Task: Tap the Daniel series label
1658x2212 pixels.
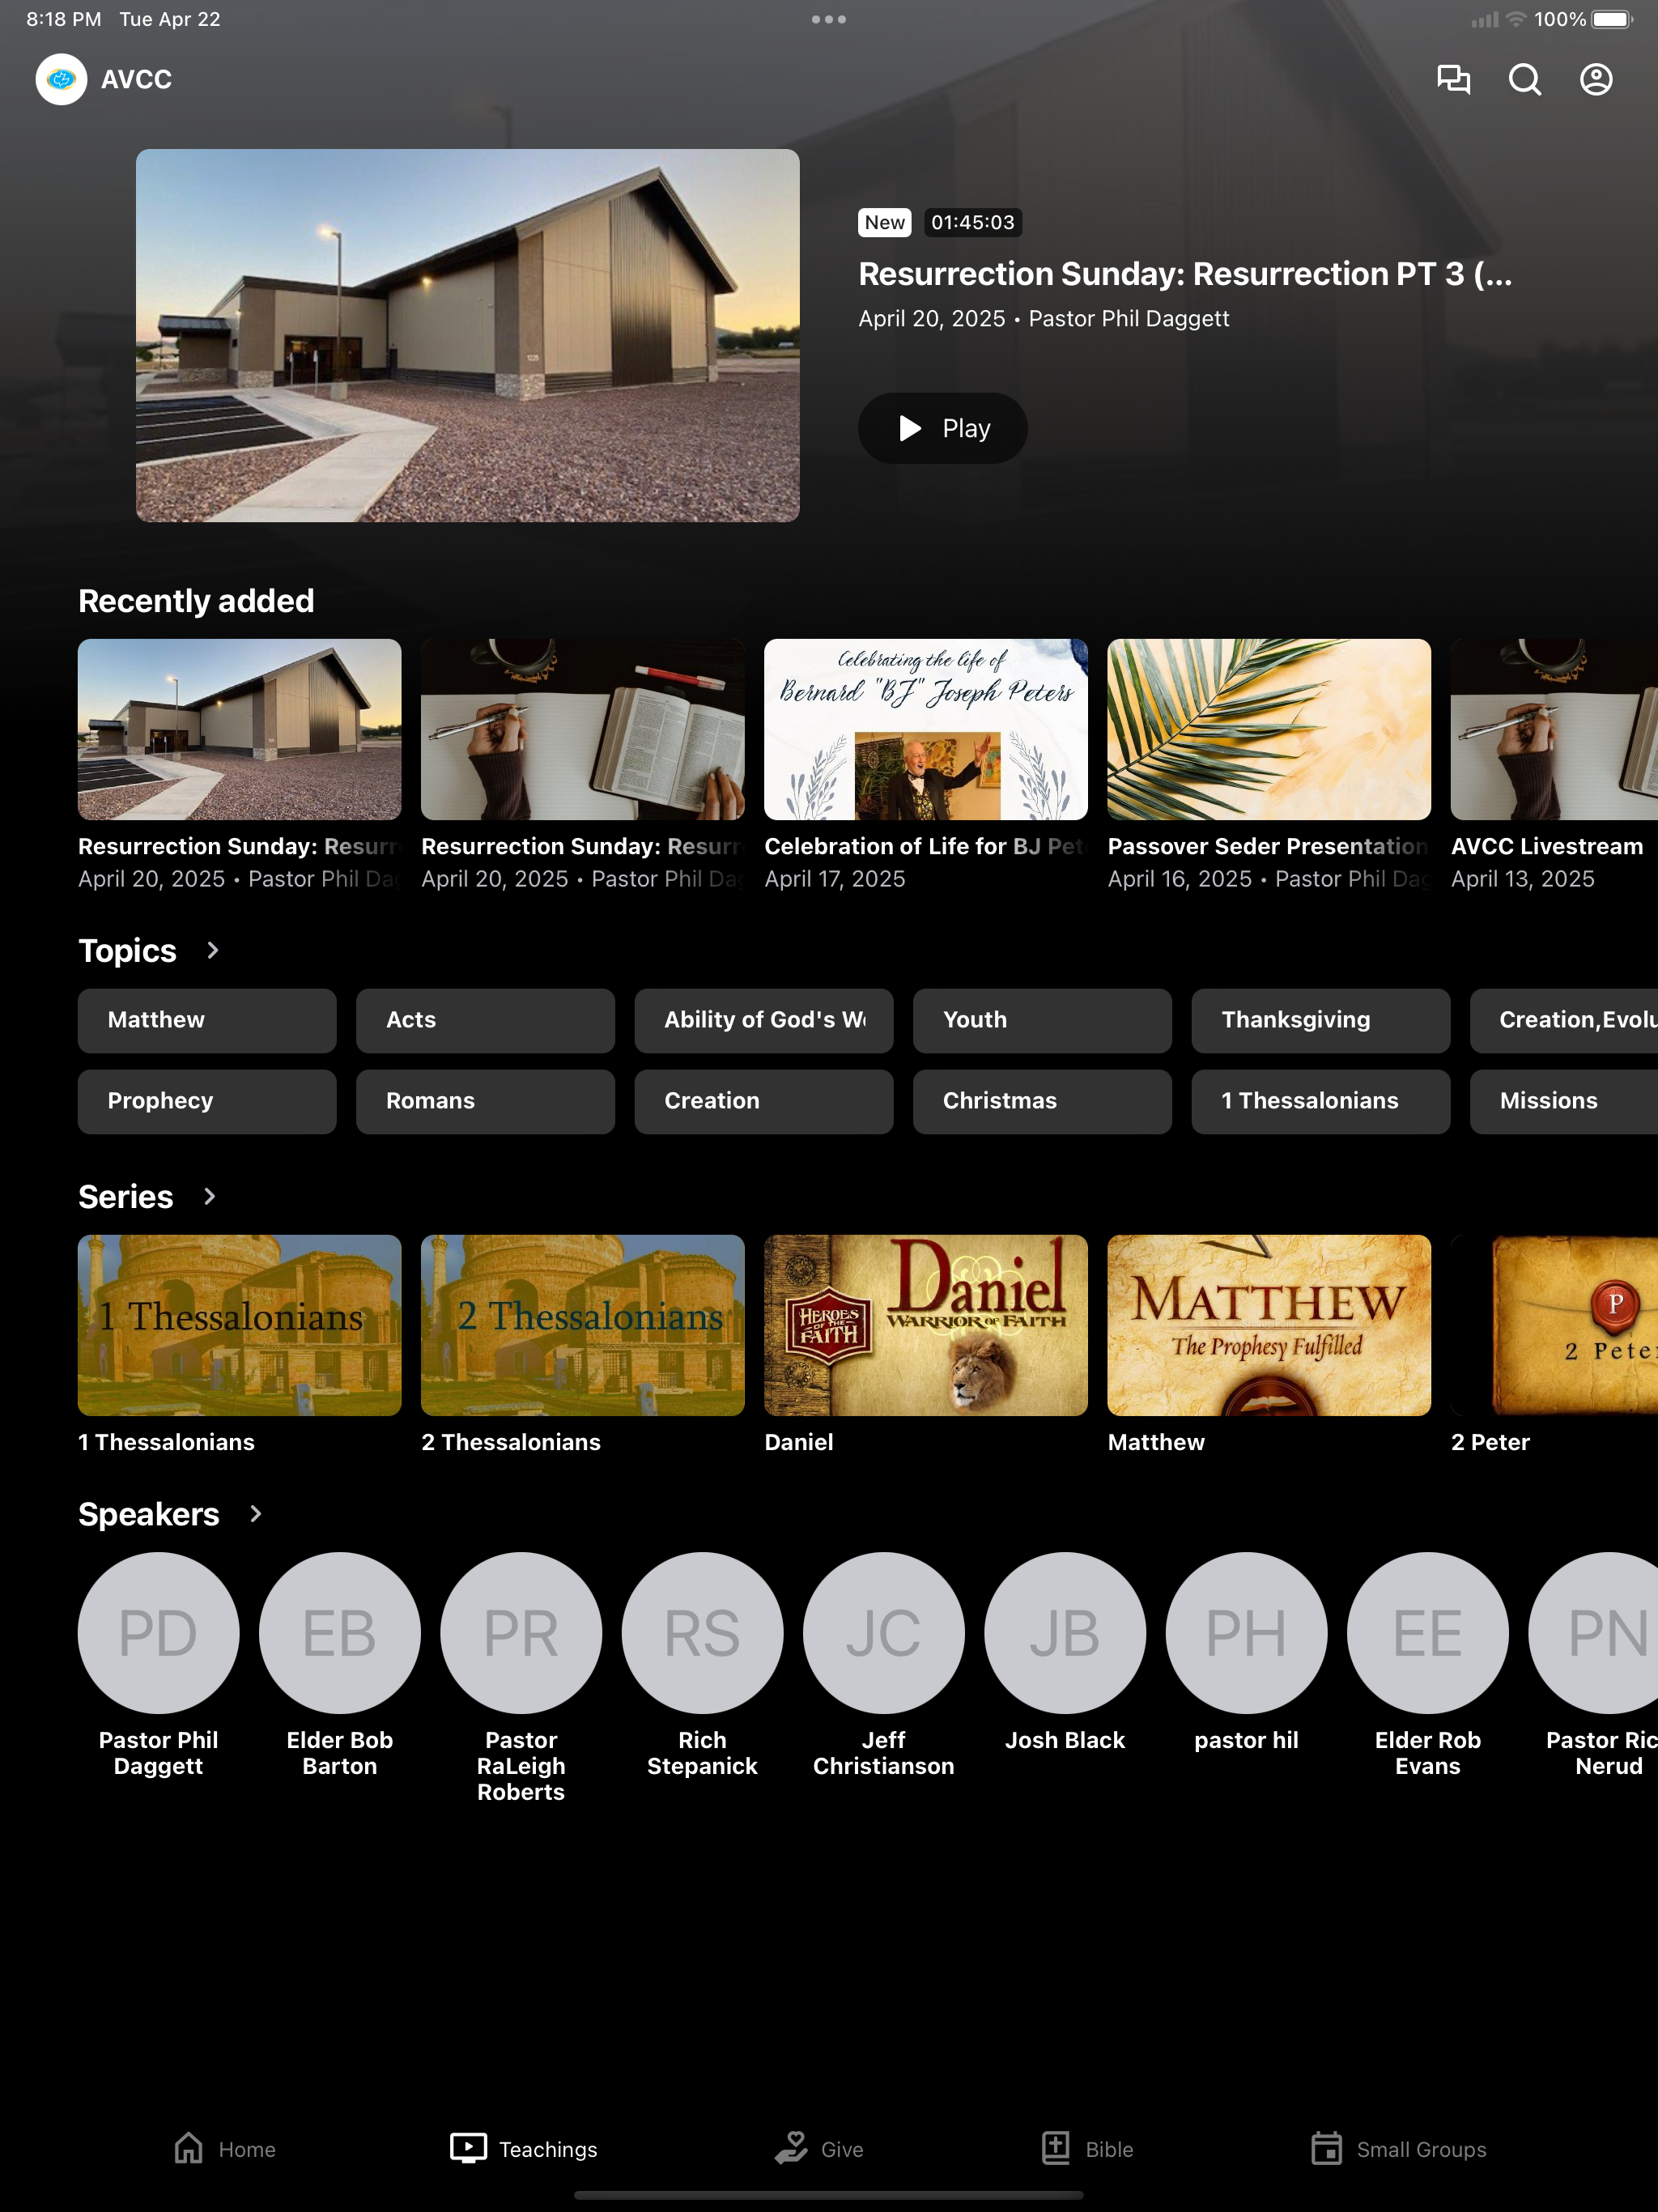Action: tap(799, 1442)
